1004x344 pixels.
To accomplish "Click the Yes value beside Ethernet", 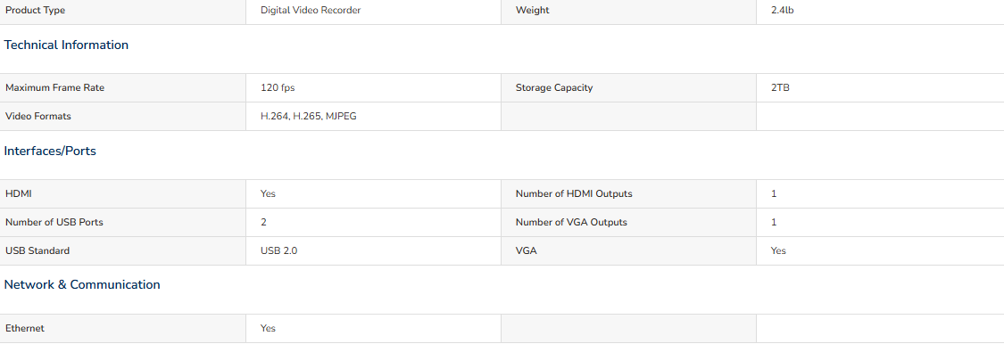I will 268,328.
